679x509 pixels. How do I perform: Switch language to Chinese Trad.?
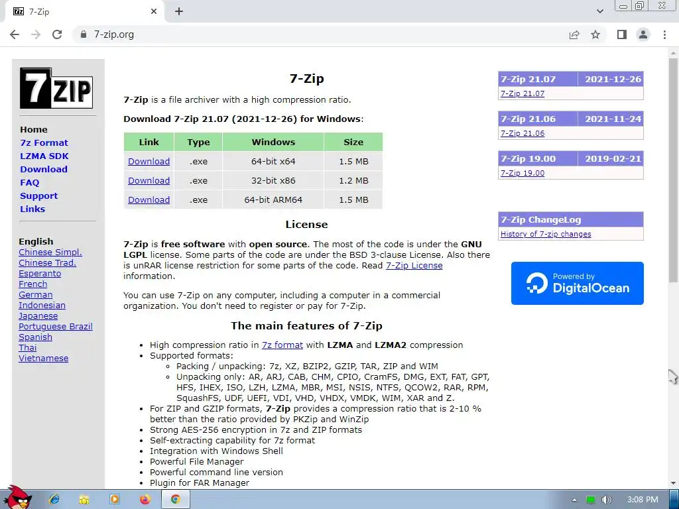pyautogui.click(x=47, y=262)
